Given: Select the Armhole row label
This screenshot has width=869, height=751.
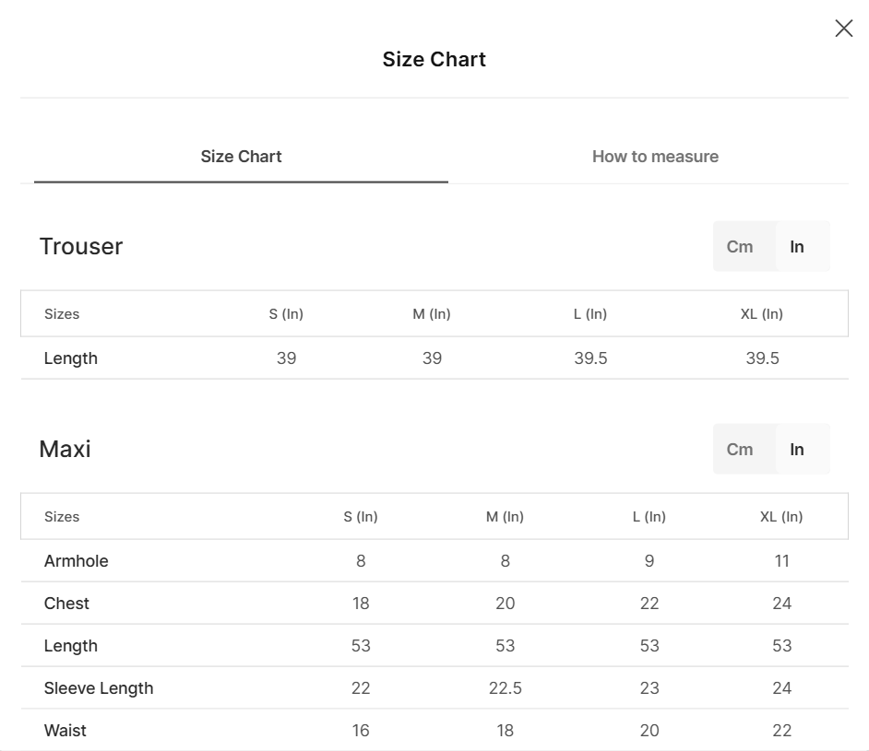Looking at the screenshot, I should pos(76,560).
